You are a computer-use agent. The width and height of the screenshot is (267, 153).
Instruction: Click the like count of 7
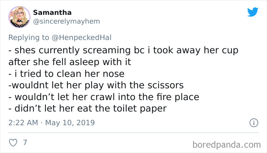(x=25, y=143)
